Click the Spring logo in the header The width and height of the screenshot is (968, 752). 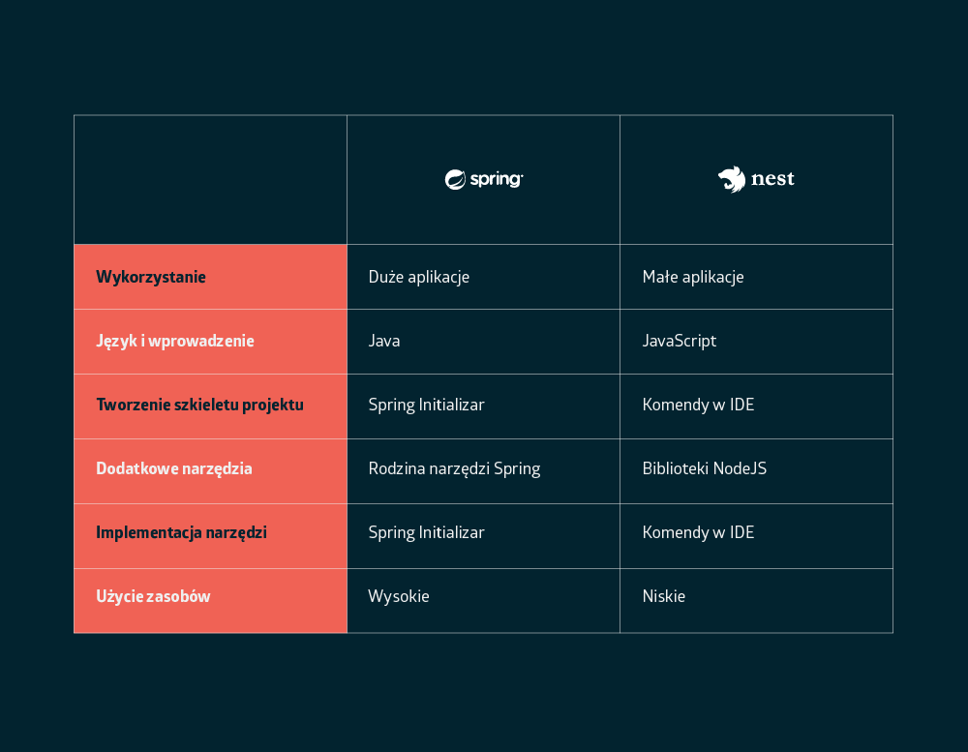[483, 179]
